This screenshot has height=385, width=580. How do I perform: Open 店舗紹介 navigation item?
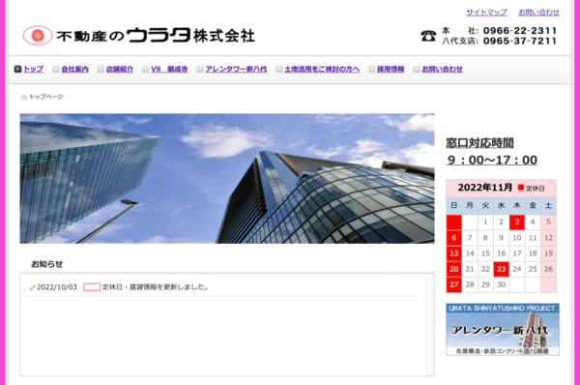[x=120, y=69]
